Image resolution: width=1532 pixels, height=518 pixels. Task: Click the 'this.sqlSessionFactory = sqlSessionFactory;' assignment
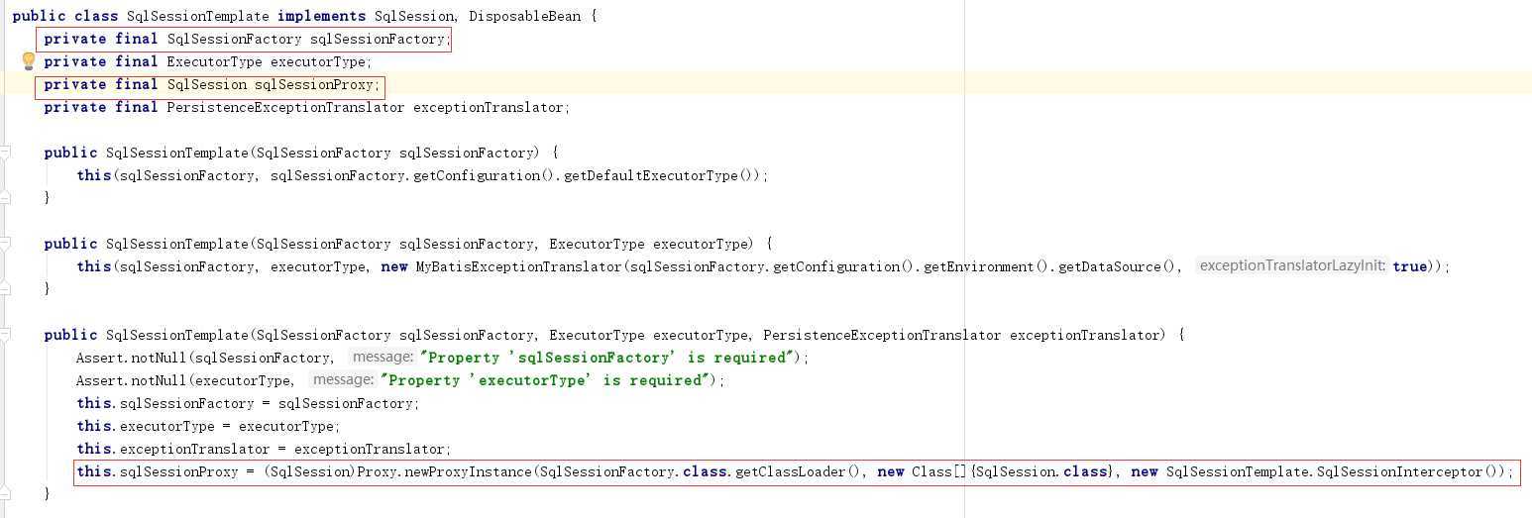[248, 404]
